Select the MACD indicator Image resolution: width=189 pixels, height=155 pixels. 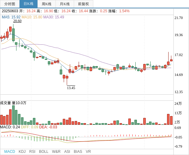coord(10,152)
